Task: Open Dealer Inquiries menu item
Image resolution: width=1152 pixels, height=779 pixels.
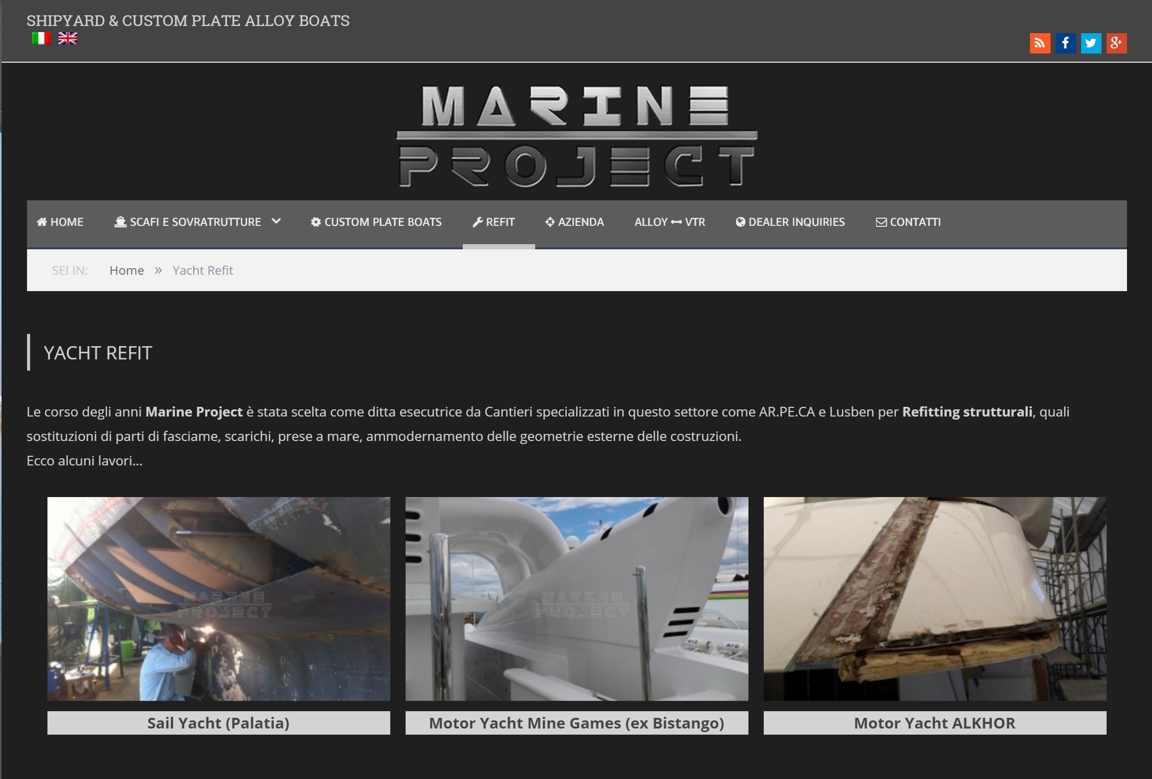Action: 790,222
